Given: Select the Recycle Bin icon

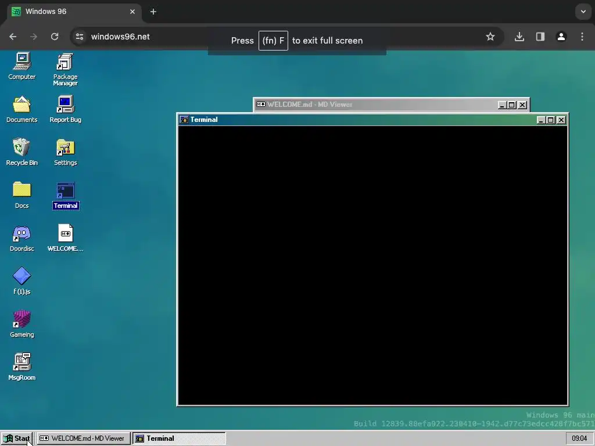Looking at the screenshot, I should pyautogui.click(x=21, y=152).
